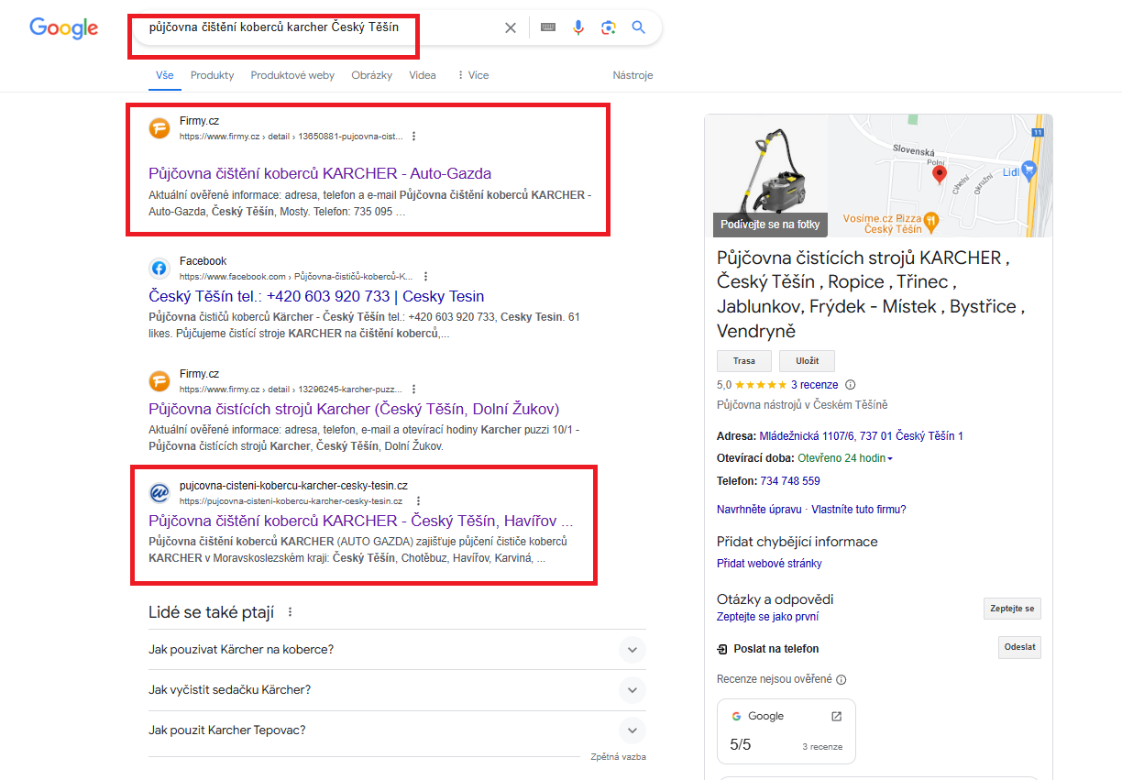Click the Google logo
Viewport: 1122px width, 780px height.
pos(63,27)
